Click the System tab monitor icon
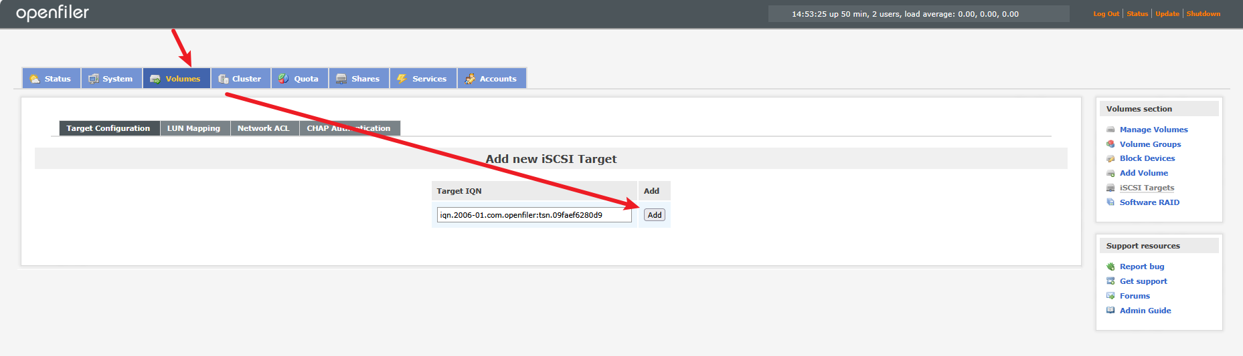 94,79
